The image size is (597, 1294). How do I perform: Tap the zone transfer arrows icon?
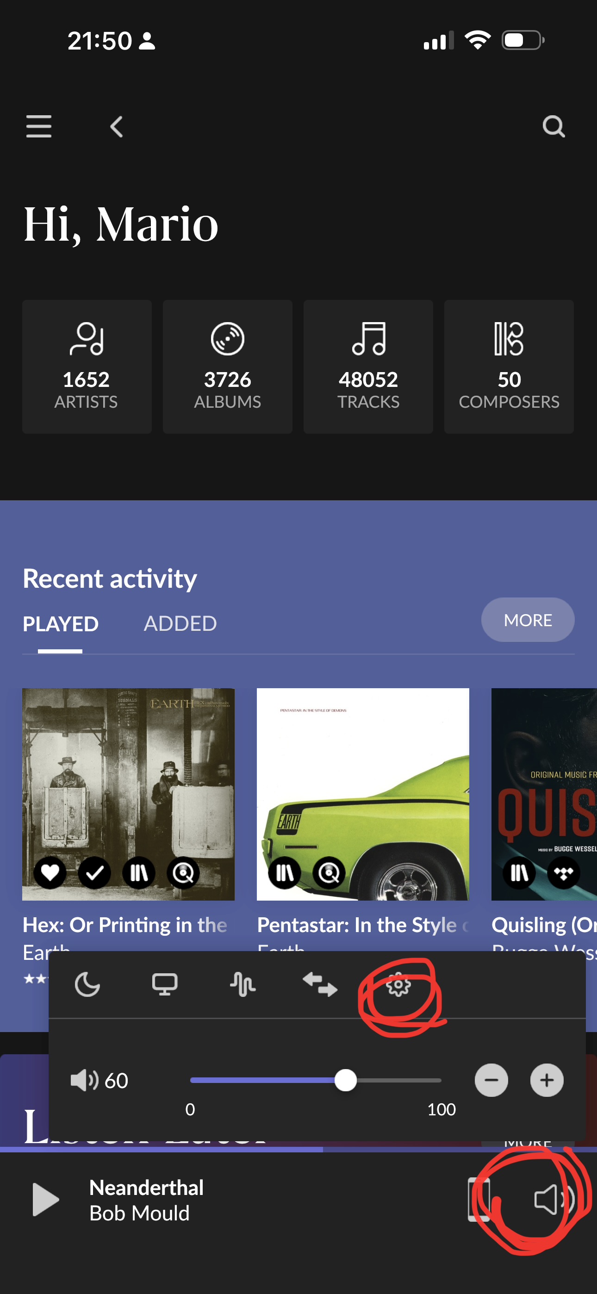point(320,984)
